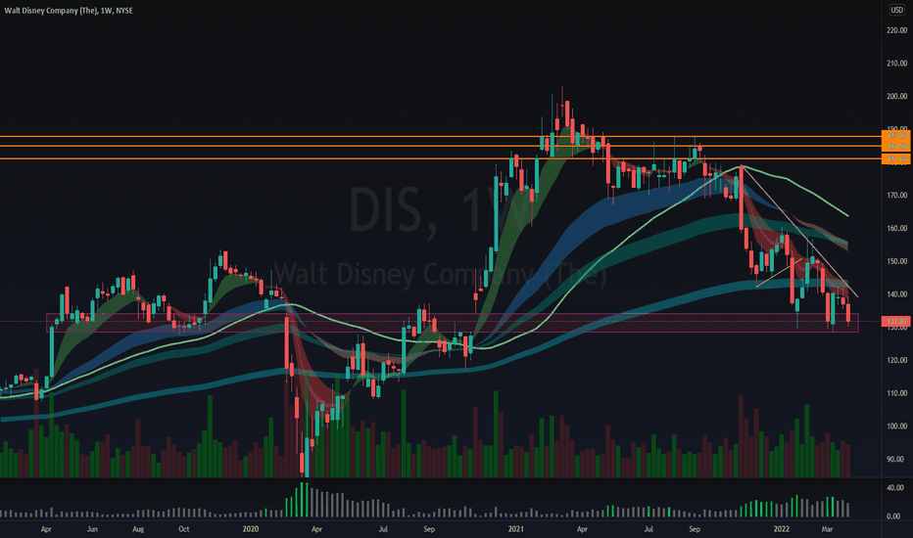Click the 2020 year label on time axis
This screenshot has width=913, height=538.
251,529
